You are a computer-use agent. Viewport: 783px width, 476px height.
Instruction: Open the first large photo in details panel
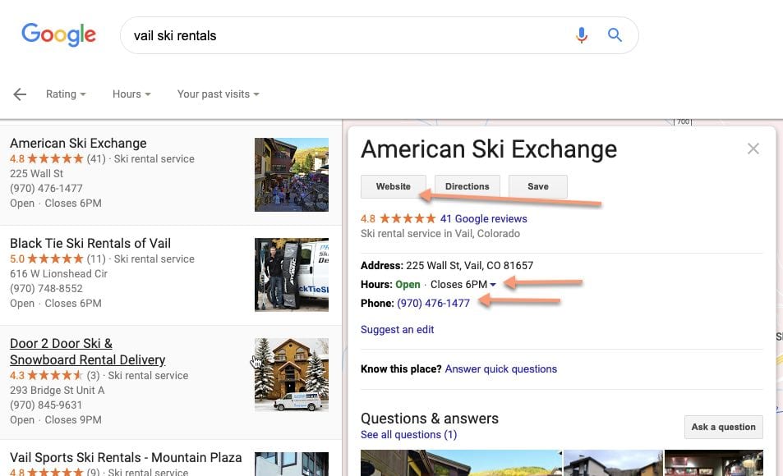[462, 463]
